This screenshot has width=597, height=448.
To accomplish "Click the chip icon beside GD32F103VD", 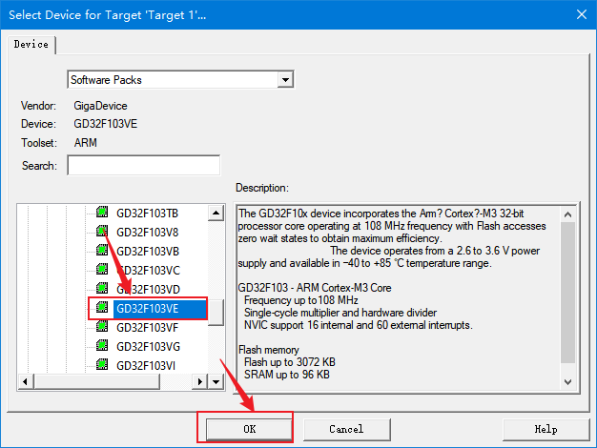I will (102, 288).
